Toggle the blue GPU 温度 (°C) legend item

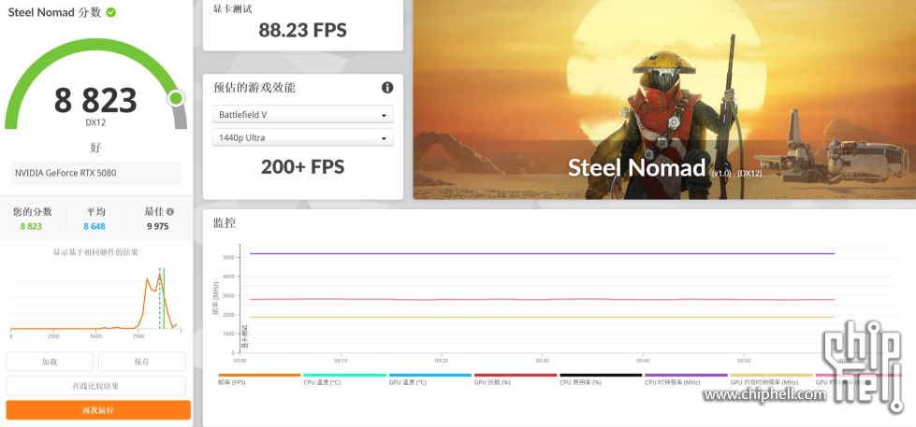click(x=430, y=379)
